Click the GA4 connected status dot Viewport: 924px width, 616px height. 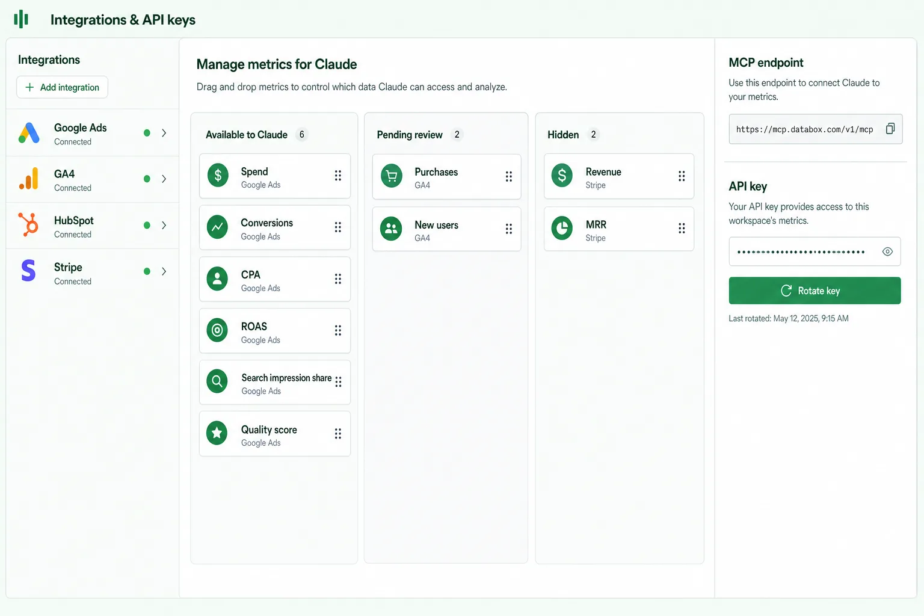147,179
